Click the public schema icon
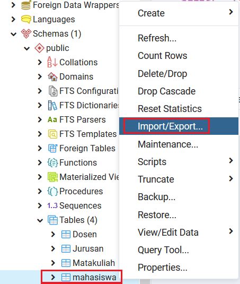The width and height of the screenshot is (240, 284). pyautogui.click(x=39, y=48)
